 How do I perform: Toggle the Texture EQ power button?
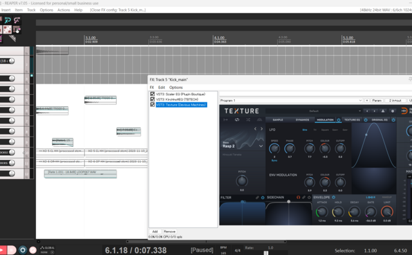366,120
